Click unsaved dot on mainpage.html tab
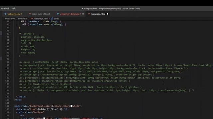This screenshot has width=213, height=119. click(107, 14)
